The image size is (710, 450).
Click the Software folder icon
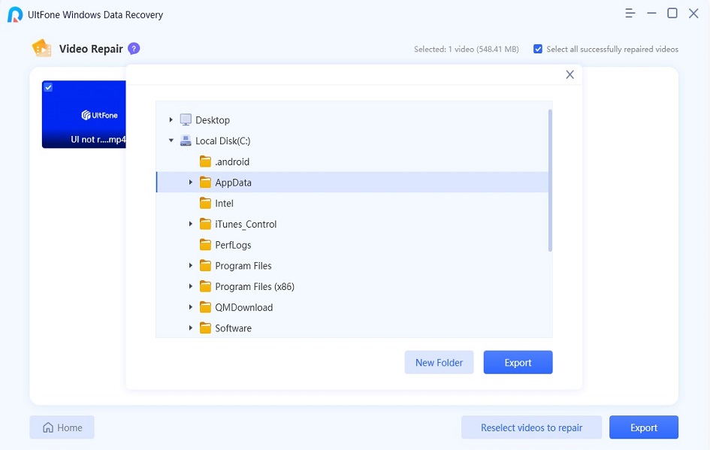click(x=205, y=328)
